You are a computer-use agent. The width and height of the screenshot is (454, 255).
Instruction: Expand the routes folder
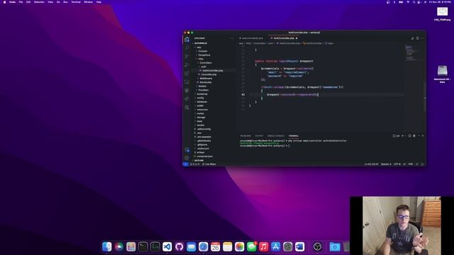[200, 113]
